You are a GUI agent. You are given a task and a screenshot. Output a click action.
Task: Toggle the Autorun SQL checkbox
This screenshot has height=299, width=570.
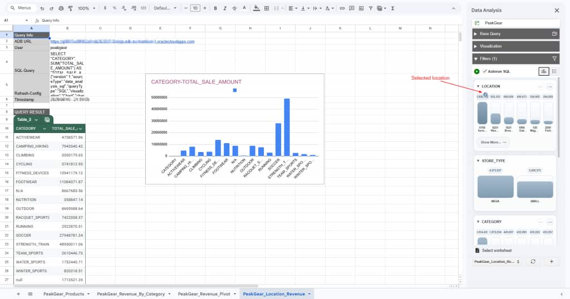point(485,71)
